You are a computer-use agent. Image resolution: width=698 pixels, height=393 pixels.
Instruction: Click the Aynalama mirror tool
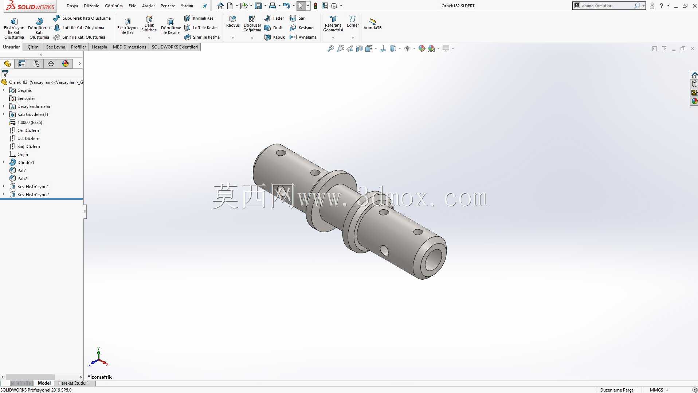tap(303, 37)
